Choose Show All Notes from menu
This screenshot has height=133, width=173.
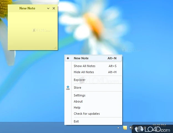pos(84,66)
